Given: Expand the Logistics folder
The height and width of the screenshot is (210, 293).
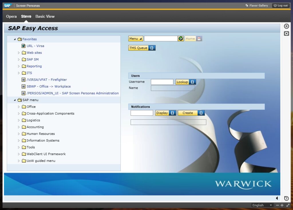Looking at the screenshot, I should (x=19, y=120).
